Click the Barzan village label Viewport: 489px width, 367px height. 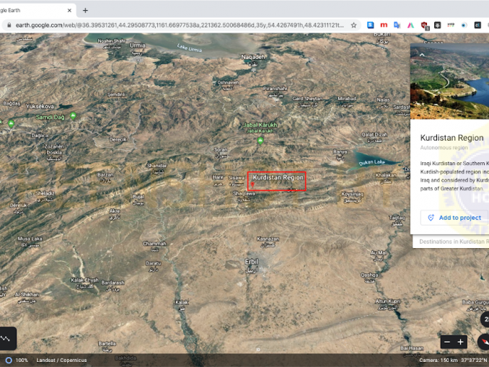(105, 175)
